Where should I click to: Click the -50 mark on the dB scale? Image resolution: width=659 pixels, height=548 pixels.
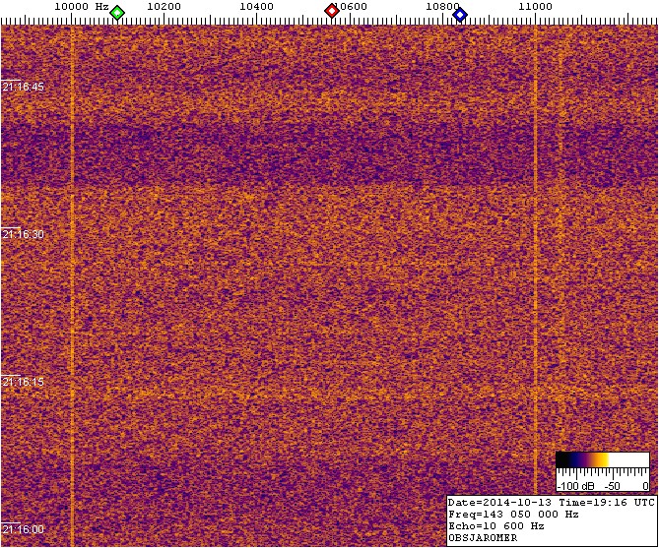[x=612, y=486]
